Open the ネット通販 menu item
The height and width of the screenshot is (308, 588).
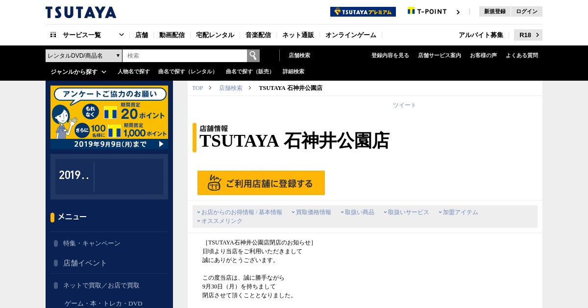(x=298, y=35)
